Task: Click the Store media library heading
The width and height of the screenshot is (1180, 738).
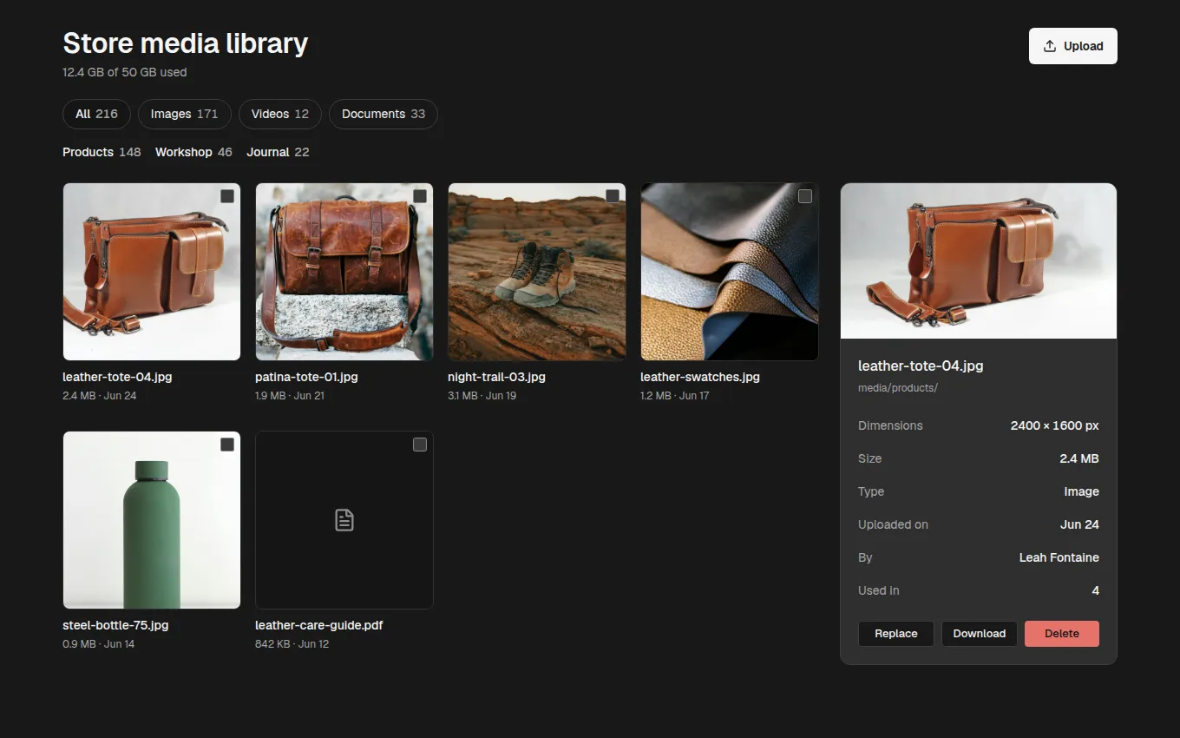Action: (186, 43)
